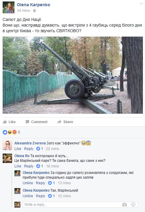View like count on Olena Ro's comment
This screenshot has height=212, width=145.
click(x=40, y=166)
